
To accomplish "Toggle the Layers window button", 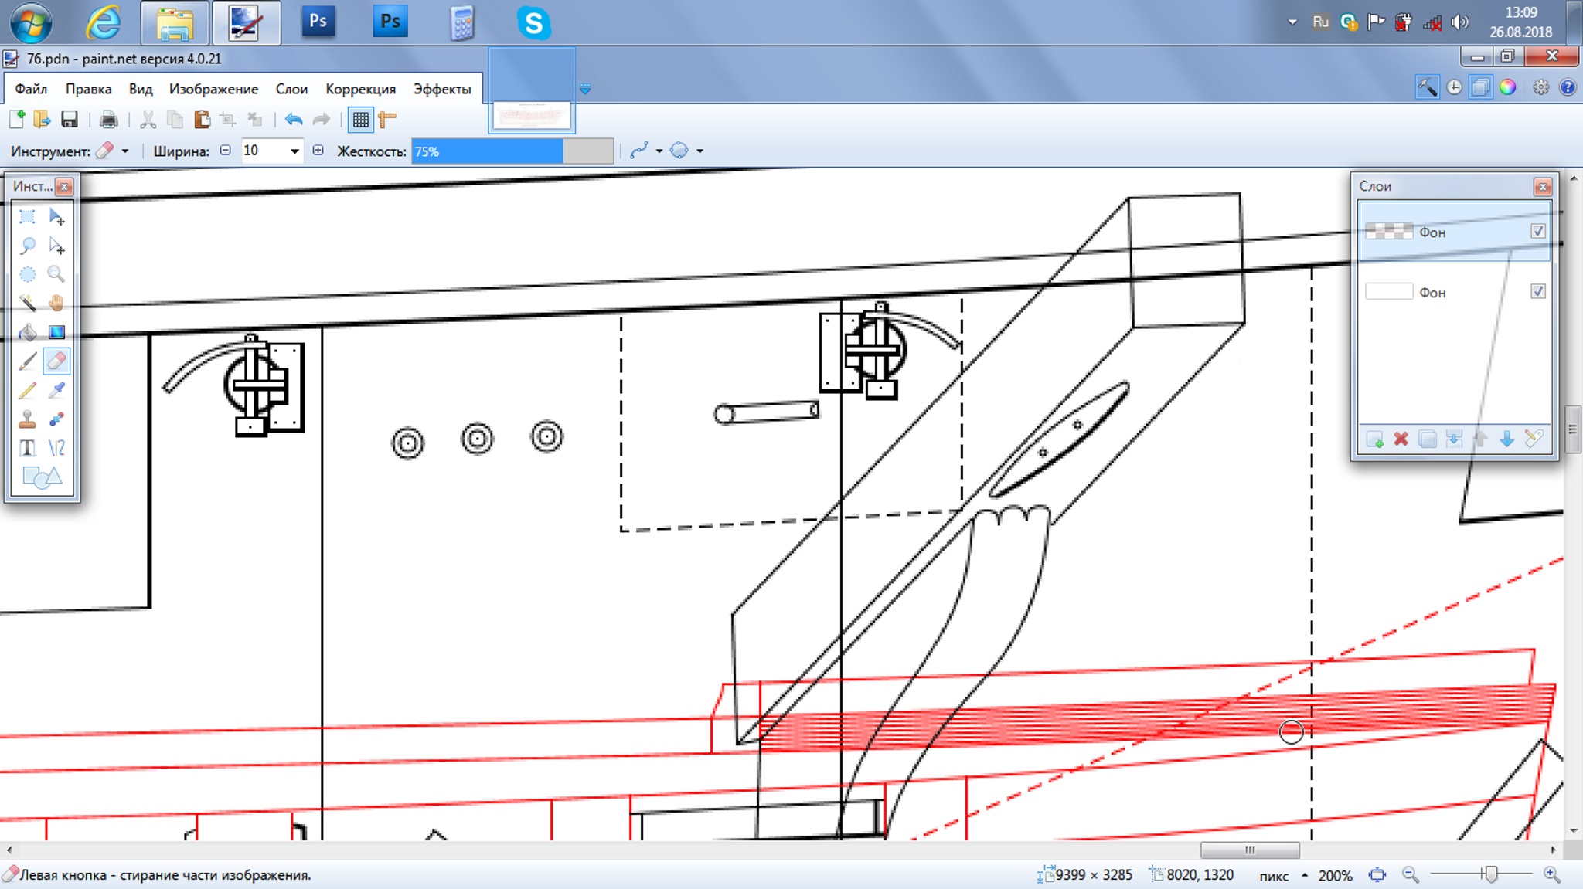I will coord(1480,87).
